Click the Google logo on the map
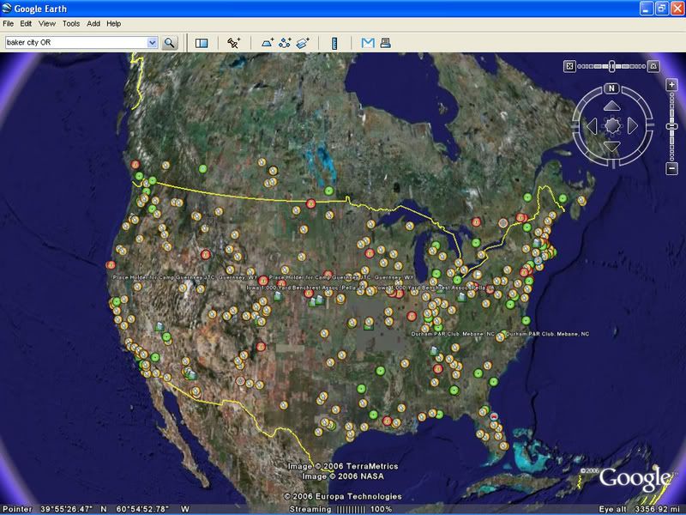 (x=634, y=478)
